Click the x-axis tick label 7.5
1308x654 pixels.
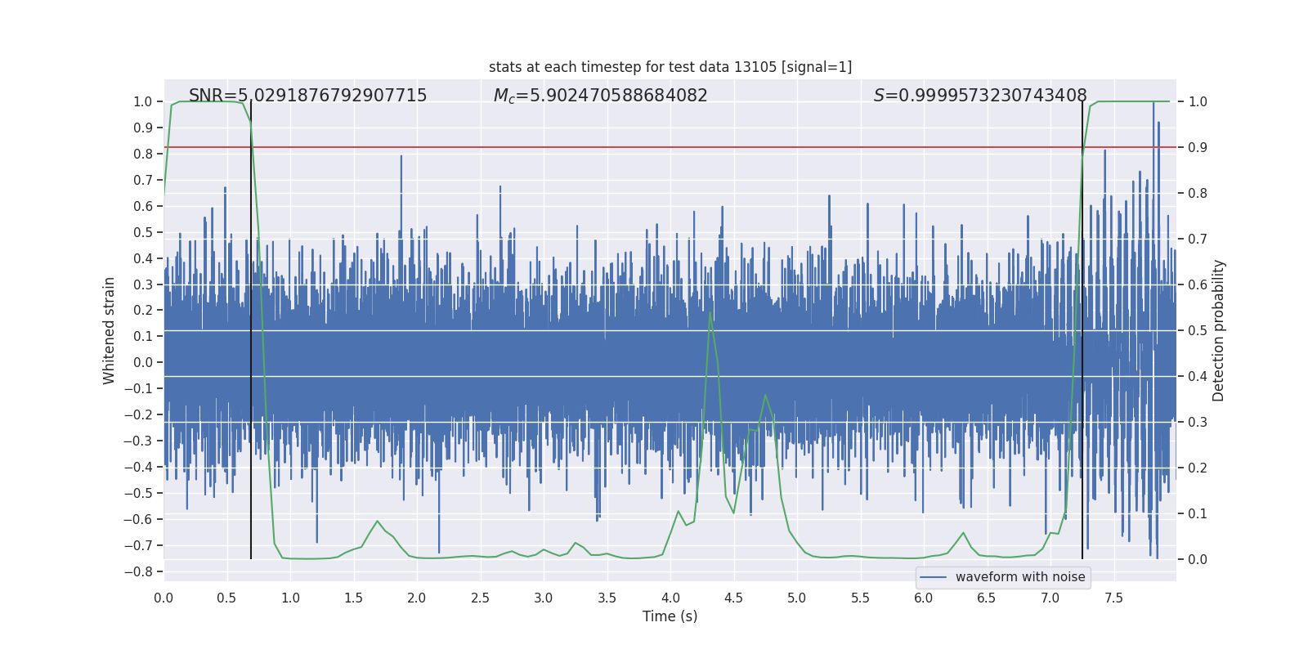click(x=1113, y=598)
